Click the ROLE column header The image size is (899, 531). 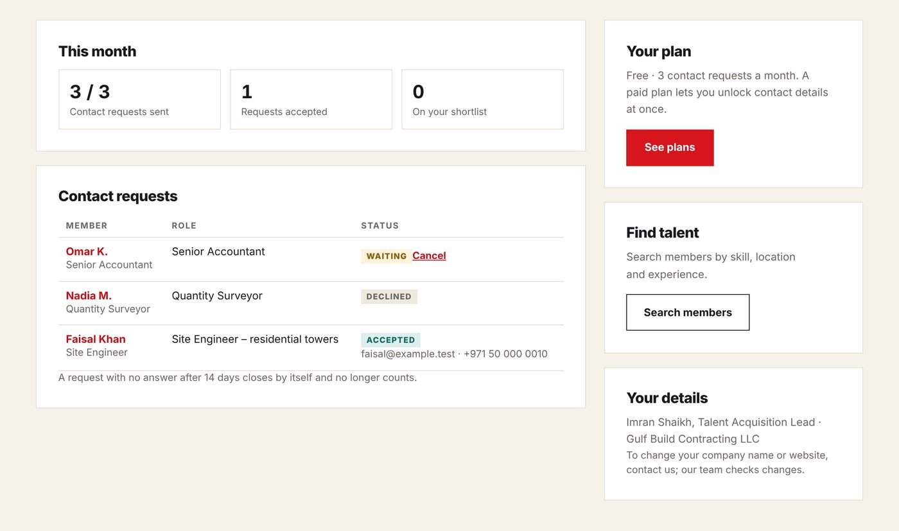(x=184, y=226)
